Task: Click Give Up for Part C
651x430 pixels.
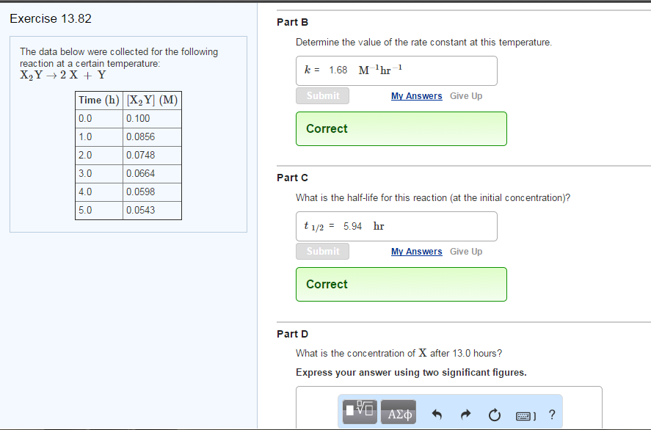Action: (465, 251)
